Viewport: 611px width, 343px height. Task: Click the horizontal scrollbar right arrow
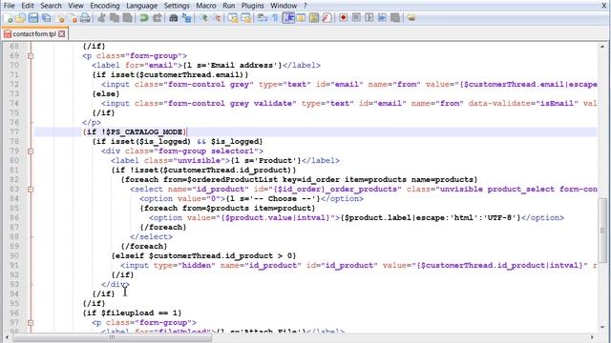click(x=592, y=337)
